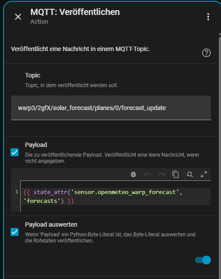Click the Payload field label
The width and height of the screenshot is (221, 279).
pyautogui.click(x=36, y=145)
